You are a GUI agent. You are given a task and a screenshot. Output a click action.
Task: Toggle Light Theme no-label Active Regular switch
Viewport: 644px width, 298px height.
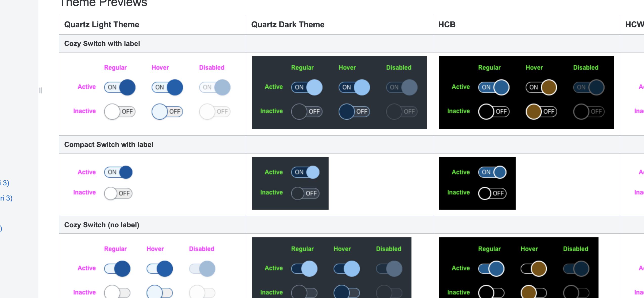117,269
